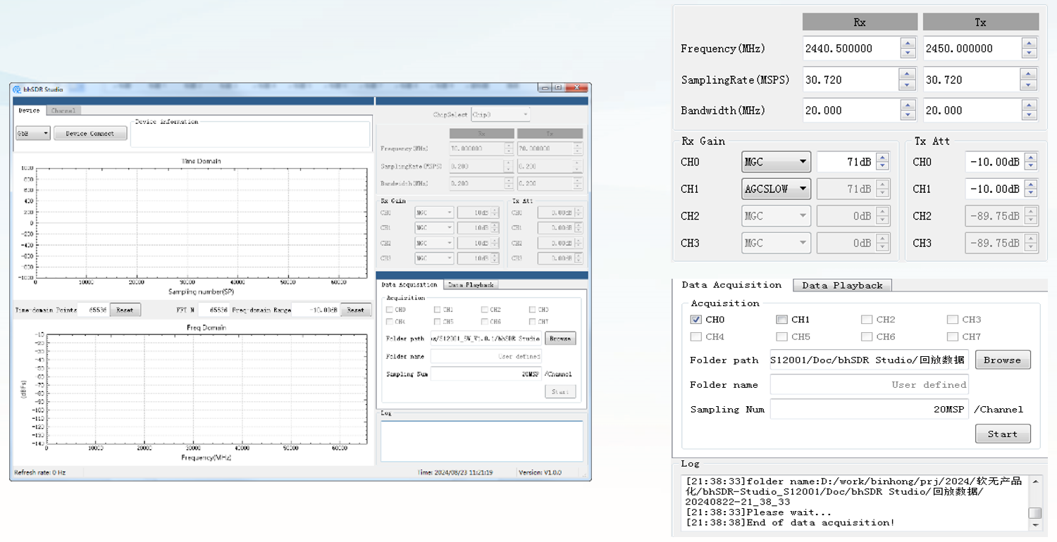Click the Browse button beside Folder path
The image size is (1057, 542).
pos(1003,360)
